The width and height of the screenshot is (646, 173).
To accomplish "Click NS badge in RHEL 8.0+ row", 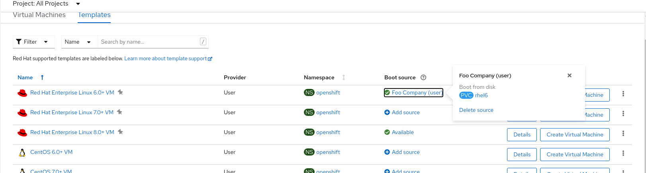I will point(309,132).
